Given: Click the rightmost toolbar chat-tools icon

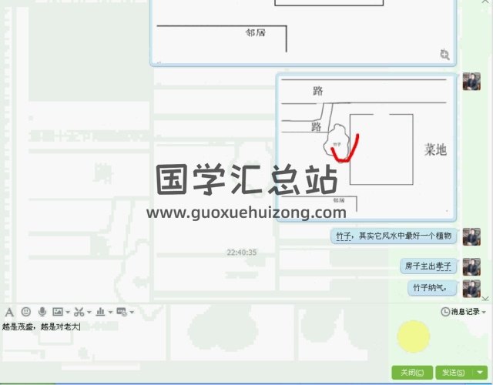Looking at the screenshot, I should tap(122, 312).
